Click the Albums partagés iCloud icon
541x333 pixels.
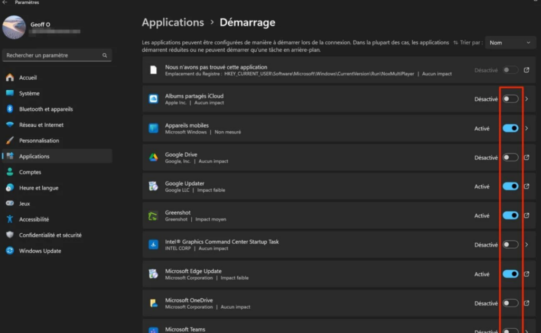(x=153, y=99)
